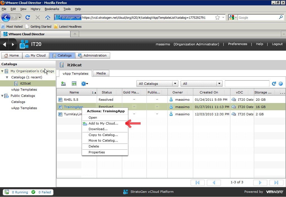
Task: Click the vCloud Director back arrow
Action: (x=4, y=44)
